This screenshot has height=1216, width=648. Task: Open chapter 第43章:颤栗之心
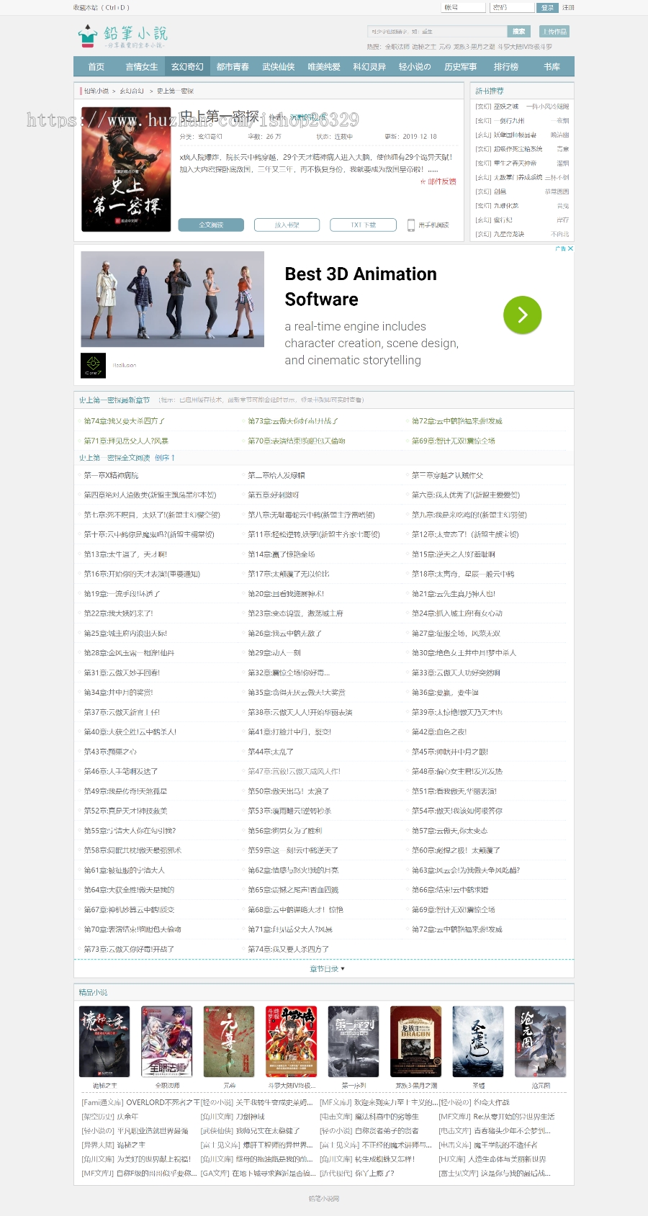point(110,752)
